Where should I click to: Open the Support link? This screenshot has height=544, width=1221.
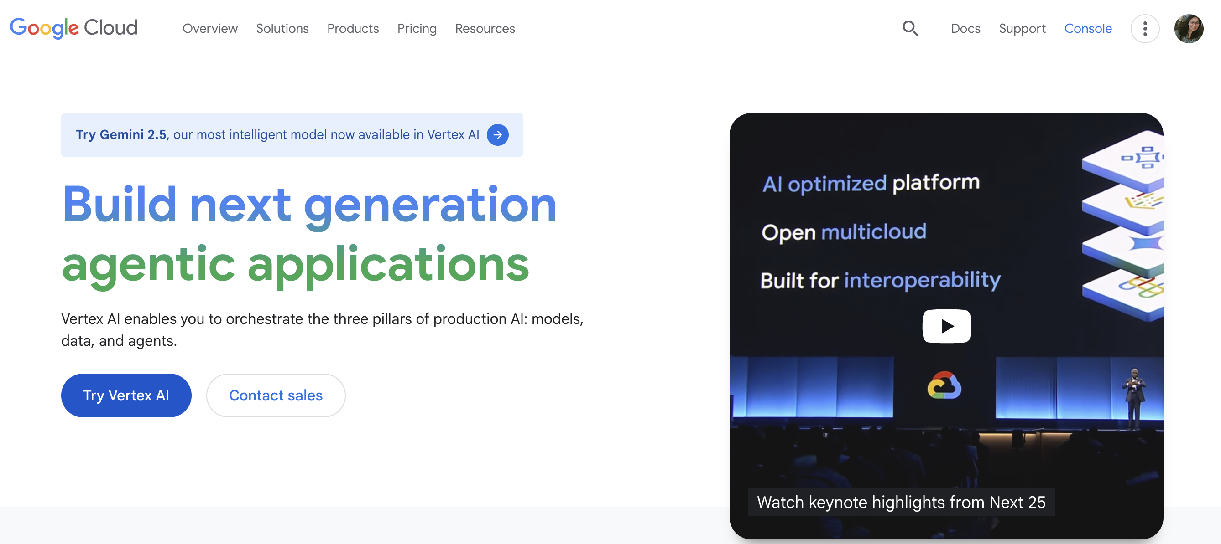(1022, 28)
